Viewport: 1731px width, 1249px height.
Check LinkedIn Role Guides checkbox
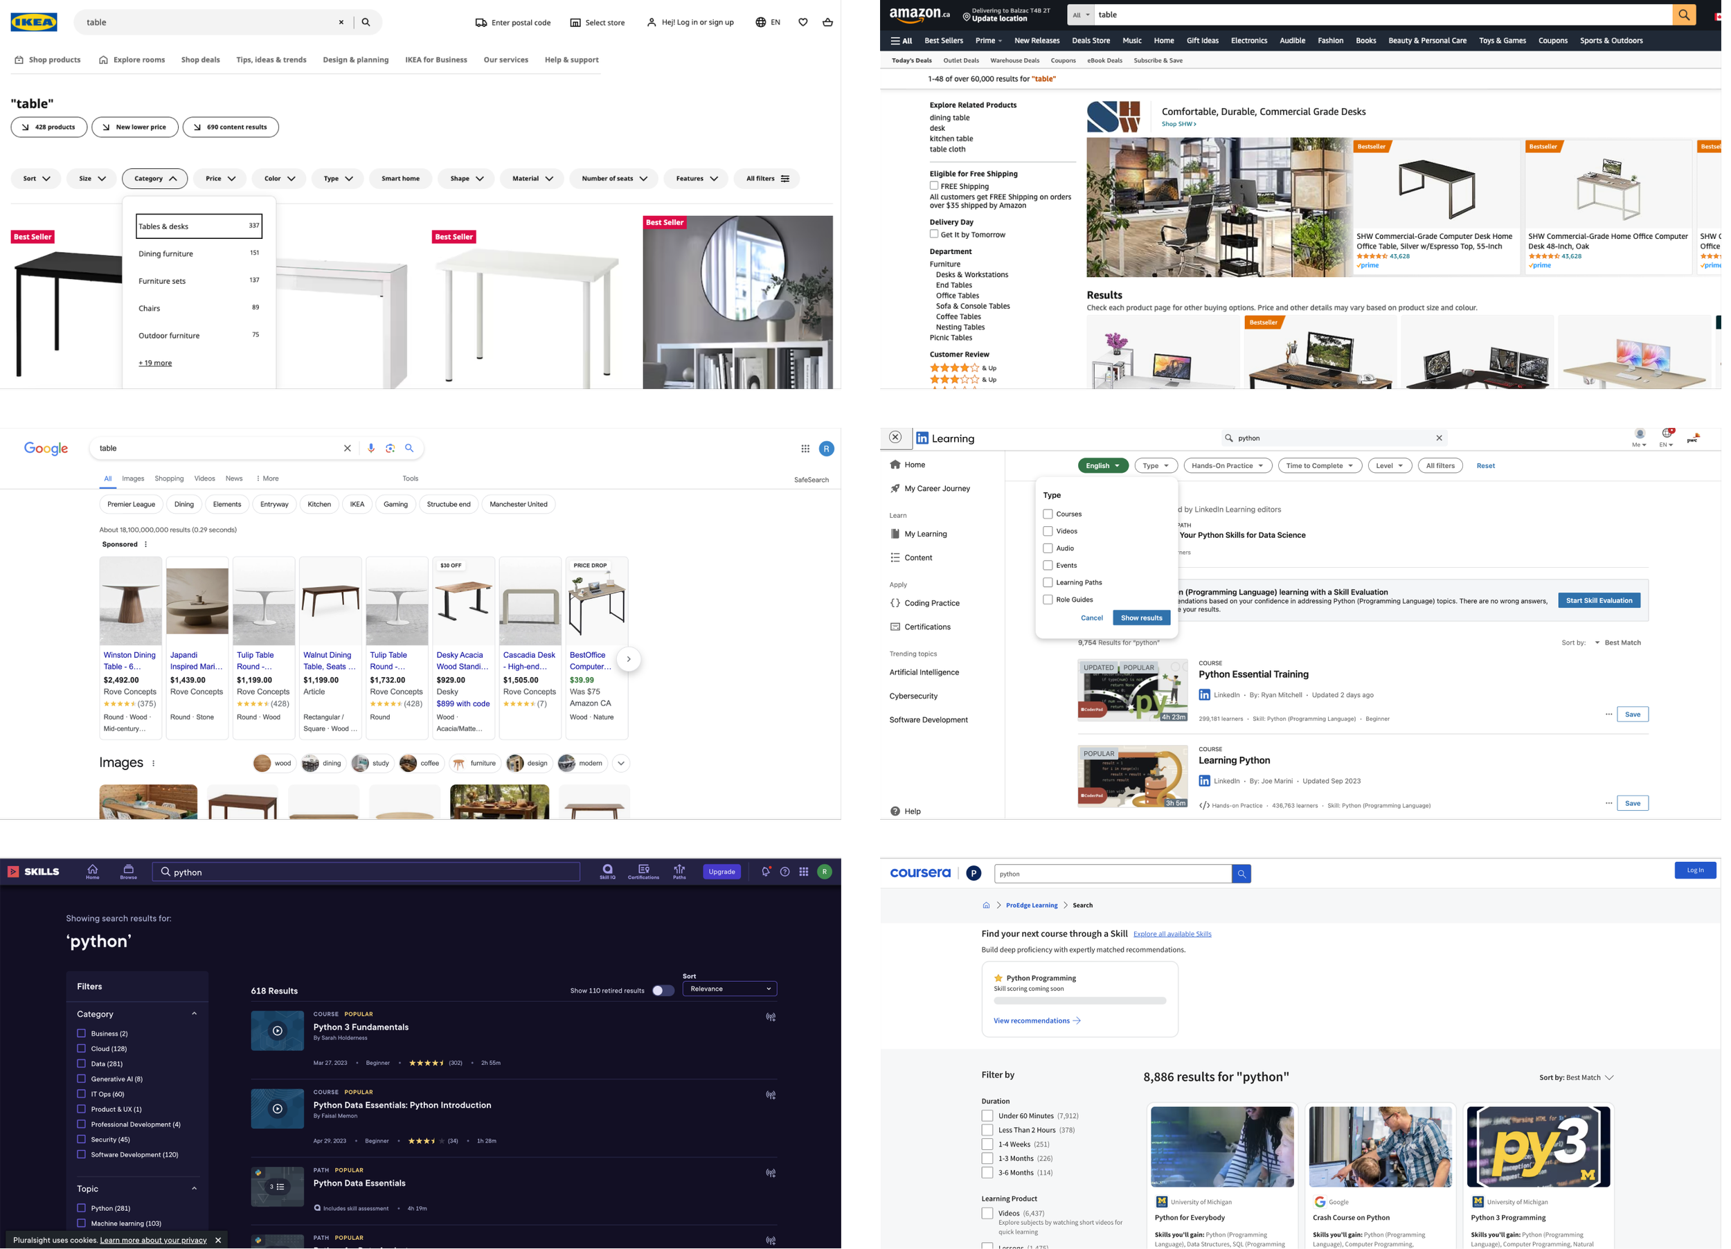click(1048, 599)
